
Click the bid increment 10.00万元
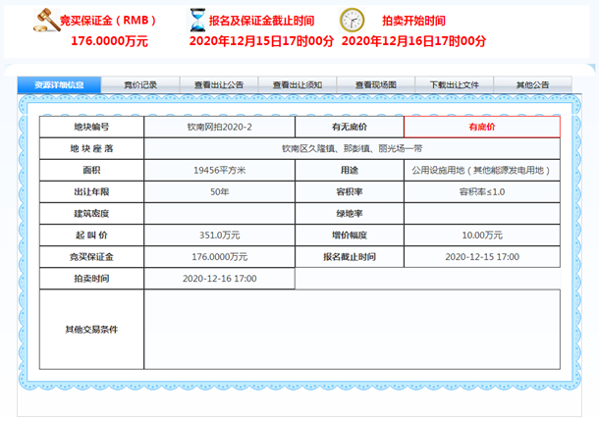[482, 236]
